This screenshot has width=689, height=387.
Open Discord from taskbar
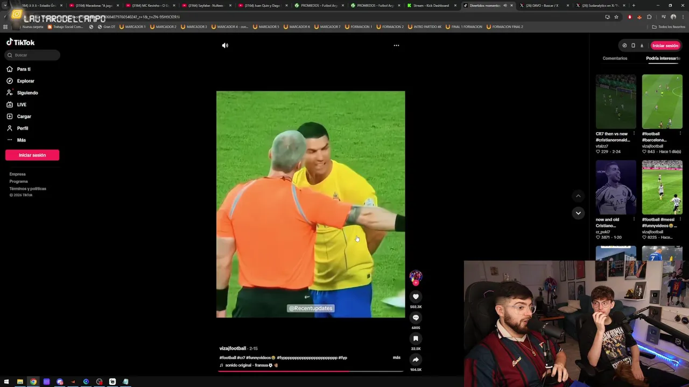pyautogui.click(x=60, y=382)
